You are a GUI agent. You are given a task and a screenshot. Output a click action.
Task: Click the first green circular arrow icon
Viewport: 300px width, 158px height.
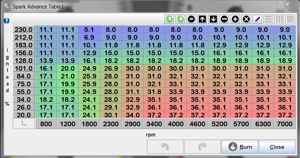point(169,19)
